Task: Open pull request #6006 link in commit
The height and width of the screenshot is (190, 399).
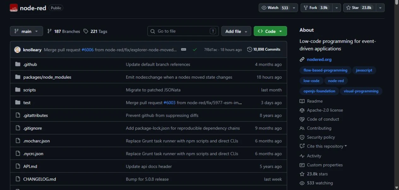Action: coord(88,50)
